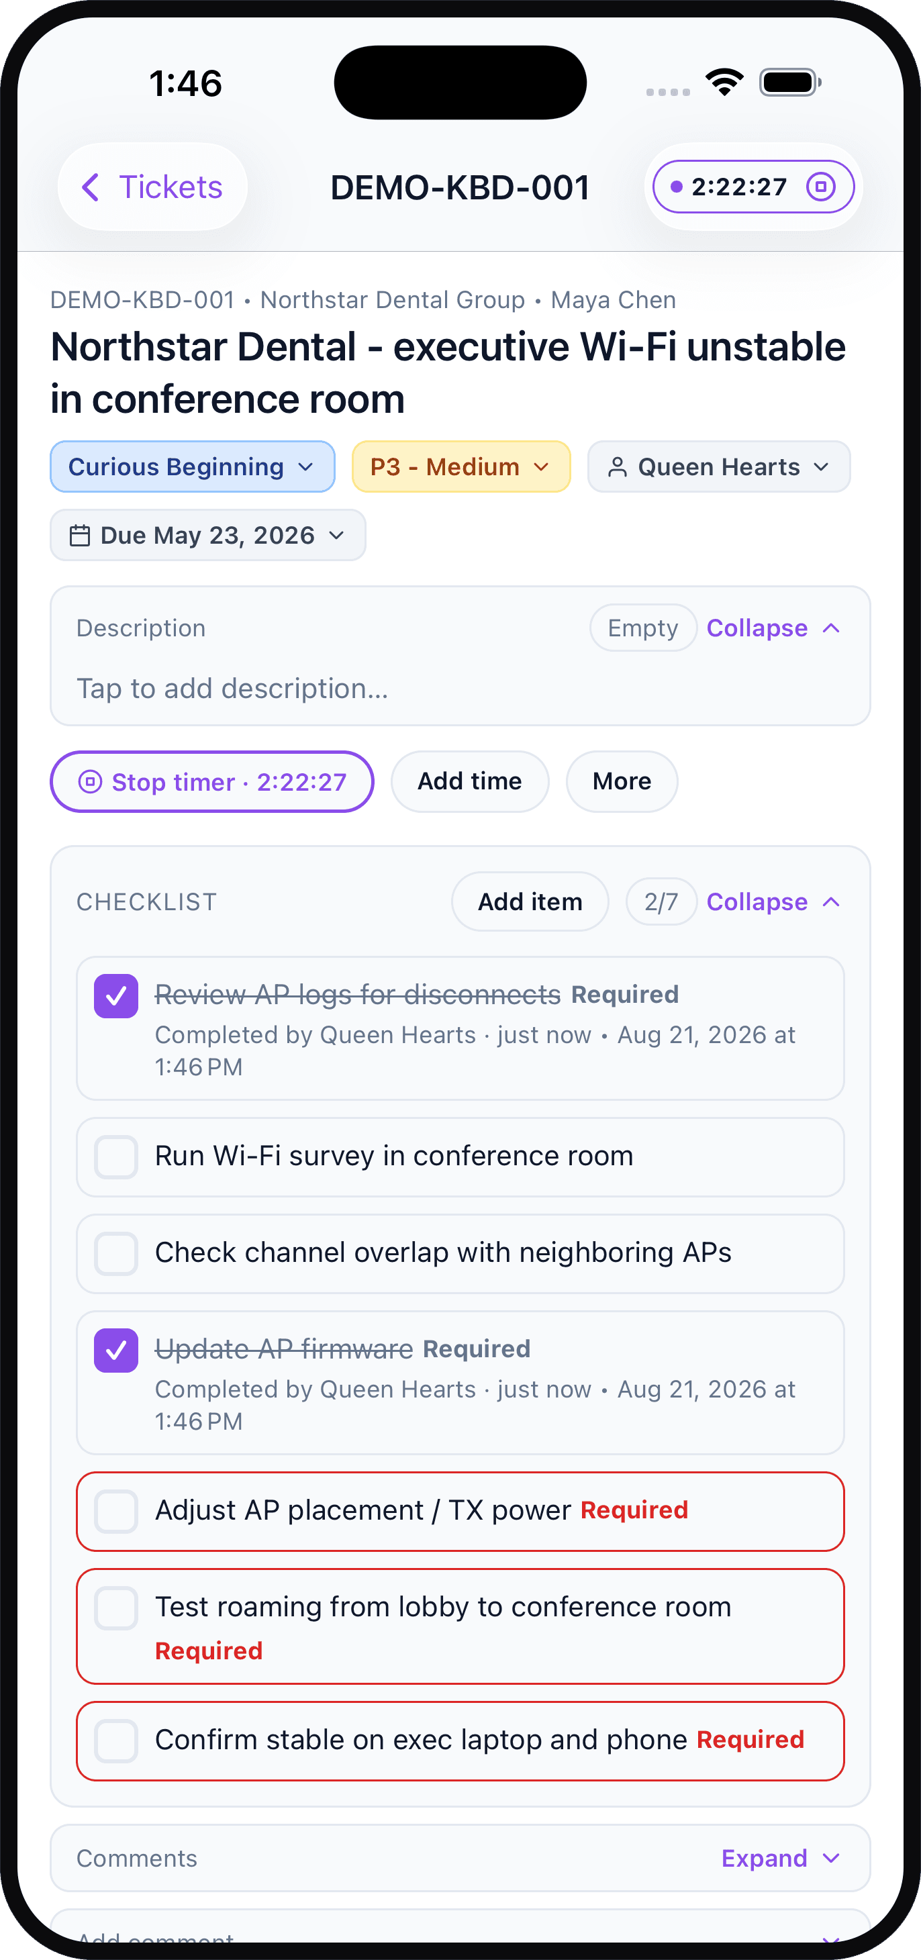Screen dimensions: 921x1960
Task: Tap the person icon in Queen Hearts chip
Action: [x=618, y=467]
